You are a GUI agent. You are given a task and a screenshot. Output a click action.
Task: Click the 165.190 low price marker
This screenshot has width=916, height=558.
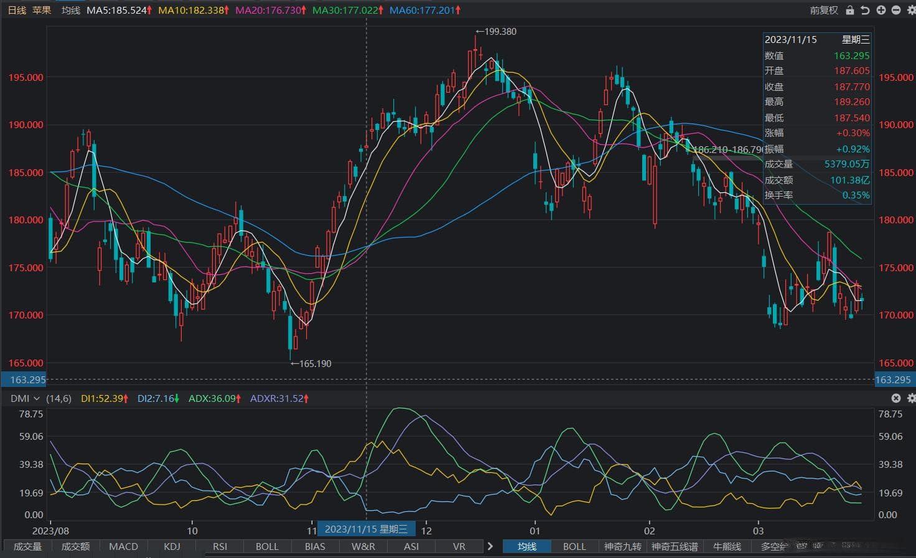[311, 363]
